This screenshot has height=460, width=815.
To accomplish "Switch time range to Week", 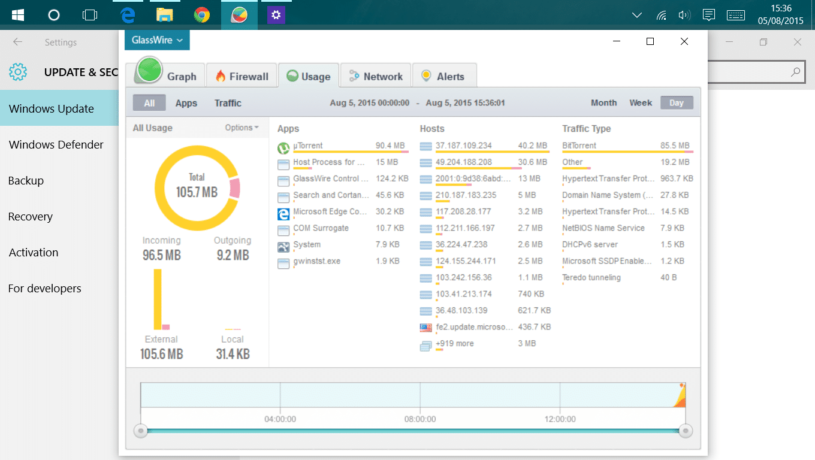I will (x=641, y=103).
